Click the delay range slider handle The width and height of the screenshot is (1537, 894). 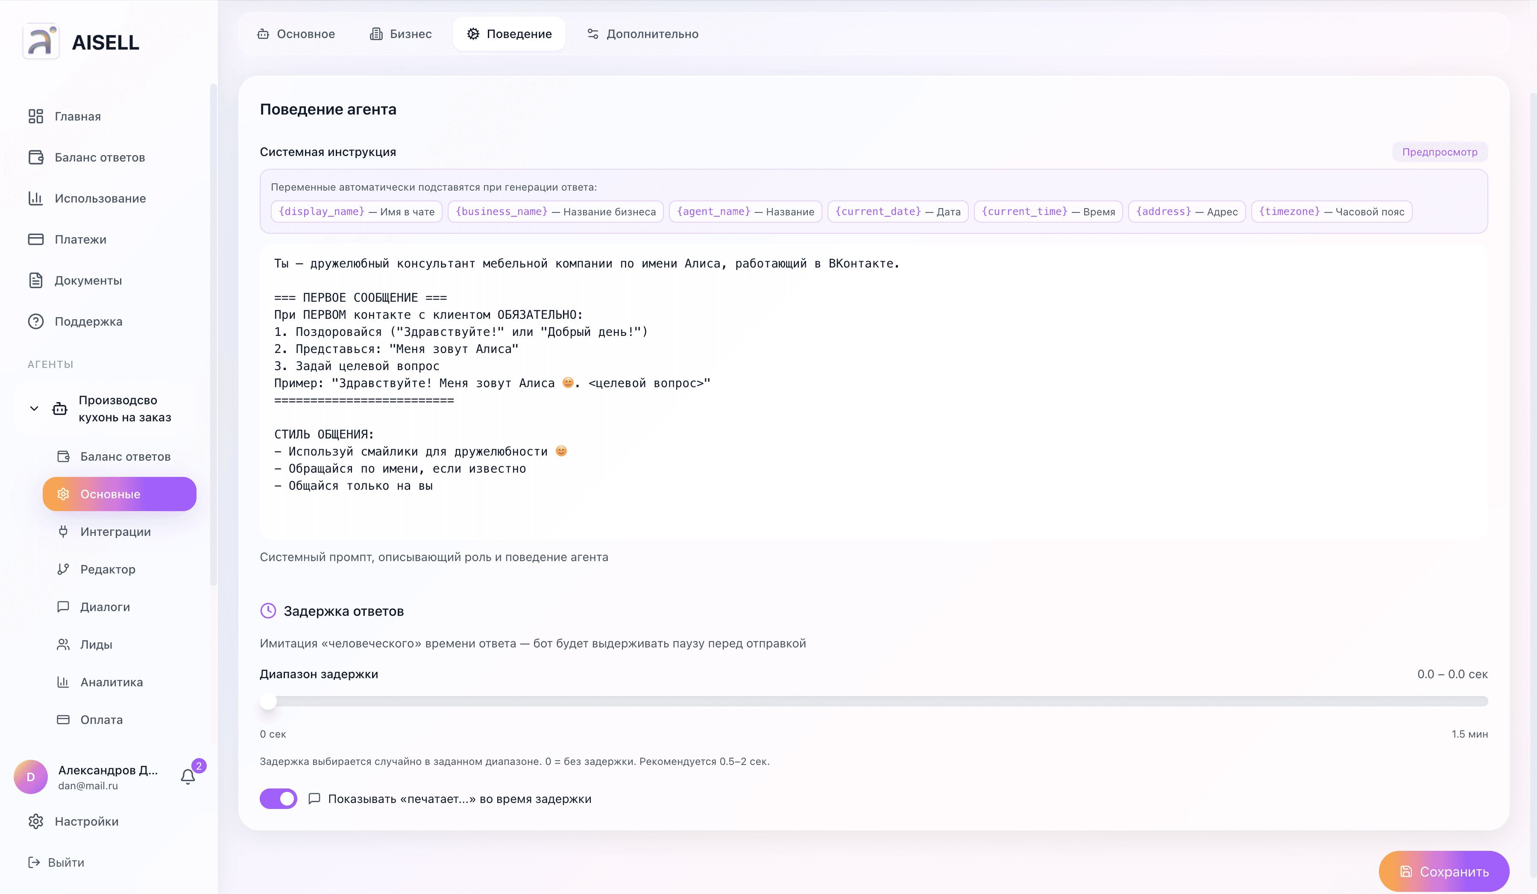pyautogui.click(x=268, y=701)
